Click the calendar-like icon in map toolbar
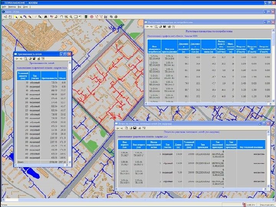Image resolution: width=276 pixels, height=207 pixels. pos(10,17)
